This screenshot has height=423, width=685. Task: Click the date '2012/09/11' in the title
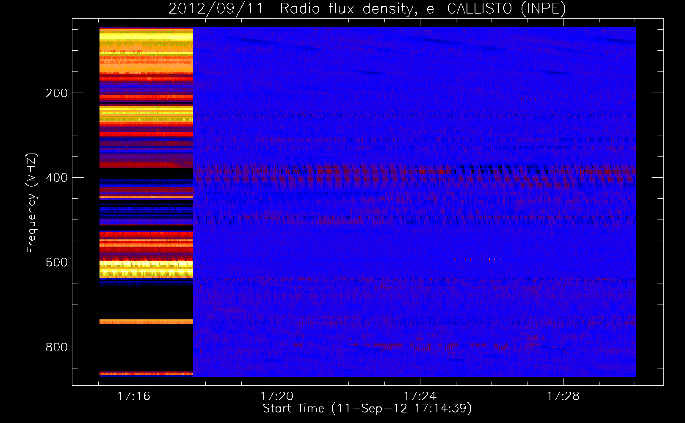216,8
